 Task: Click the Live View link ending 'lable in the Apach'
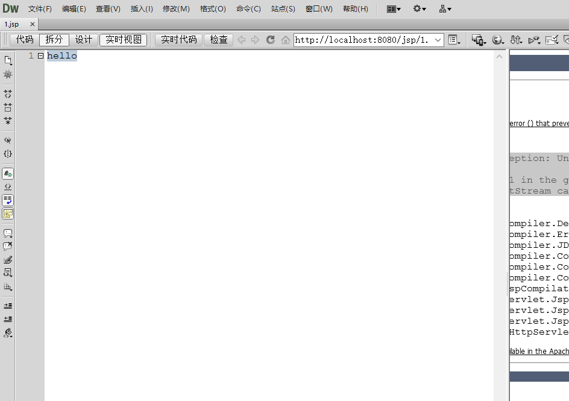(539, 352)
